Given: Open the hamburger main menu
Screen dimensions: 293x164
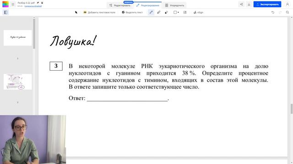Looking at the screenshot, I should 13,4.
